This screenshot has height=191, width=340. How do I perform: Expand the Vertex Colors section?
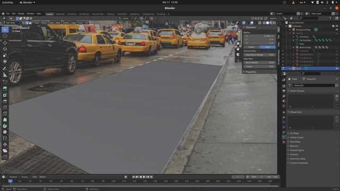tap(296, 137)
